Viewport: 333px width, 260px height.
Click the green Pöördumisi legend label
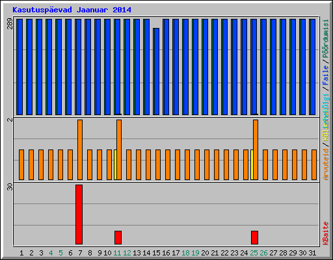tap(326, 39)
